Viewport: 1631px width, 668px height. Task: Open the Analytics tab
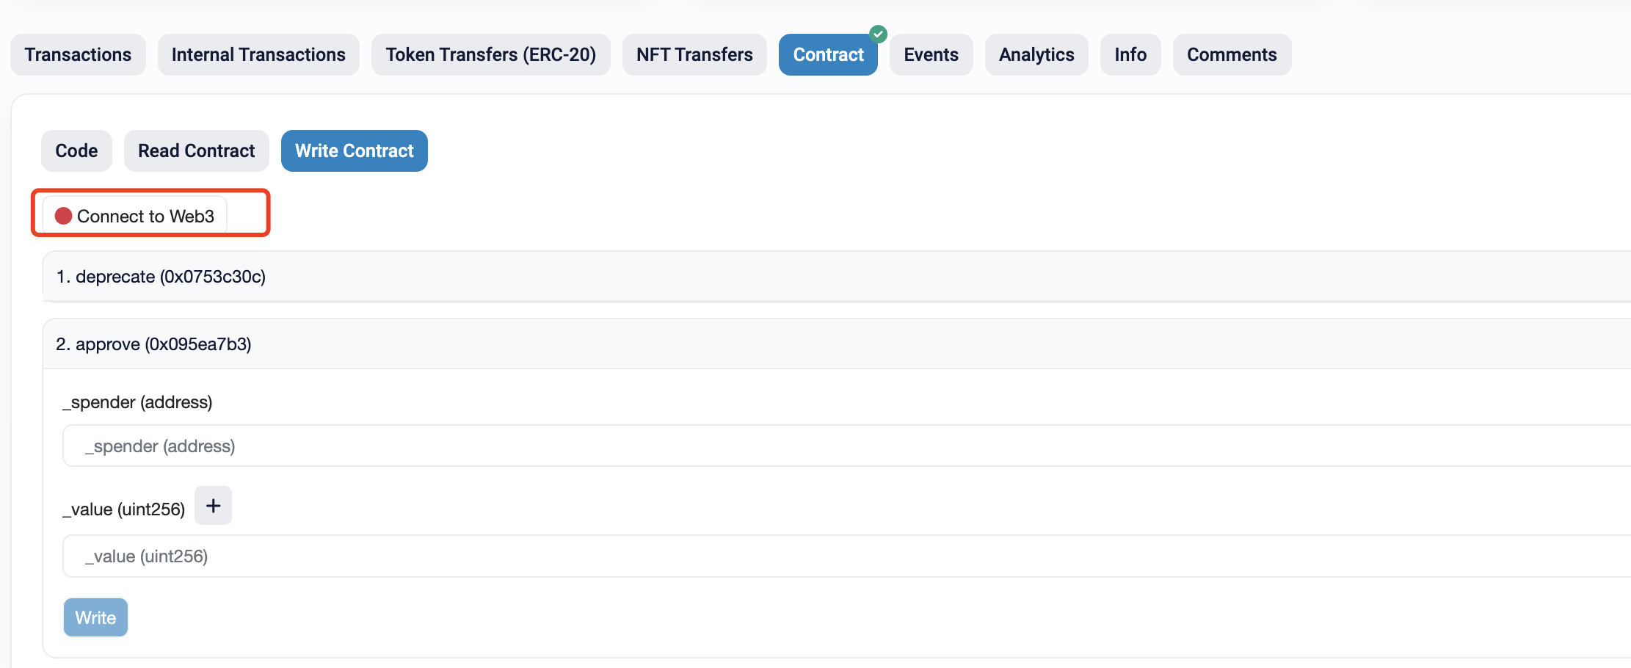pos(1036,55)
